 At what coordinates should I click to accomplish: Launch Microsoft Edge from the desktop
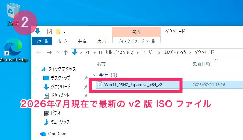(x=13, y=50)
